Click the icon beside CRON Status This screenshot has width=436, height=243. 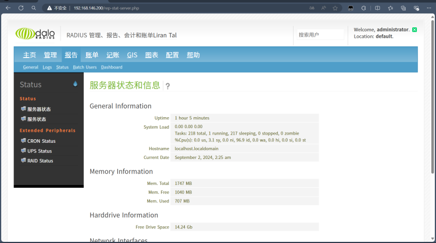pyautogui.click(x=23, y=141)
